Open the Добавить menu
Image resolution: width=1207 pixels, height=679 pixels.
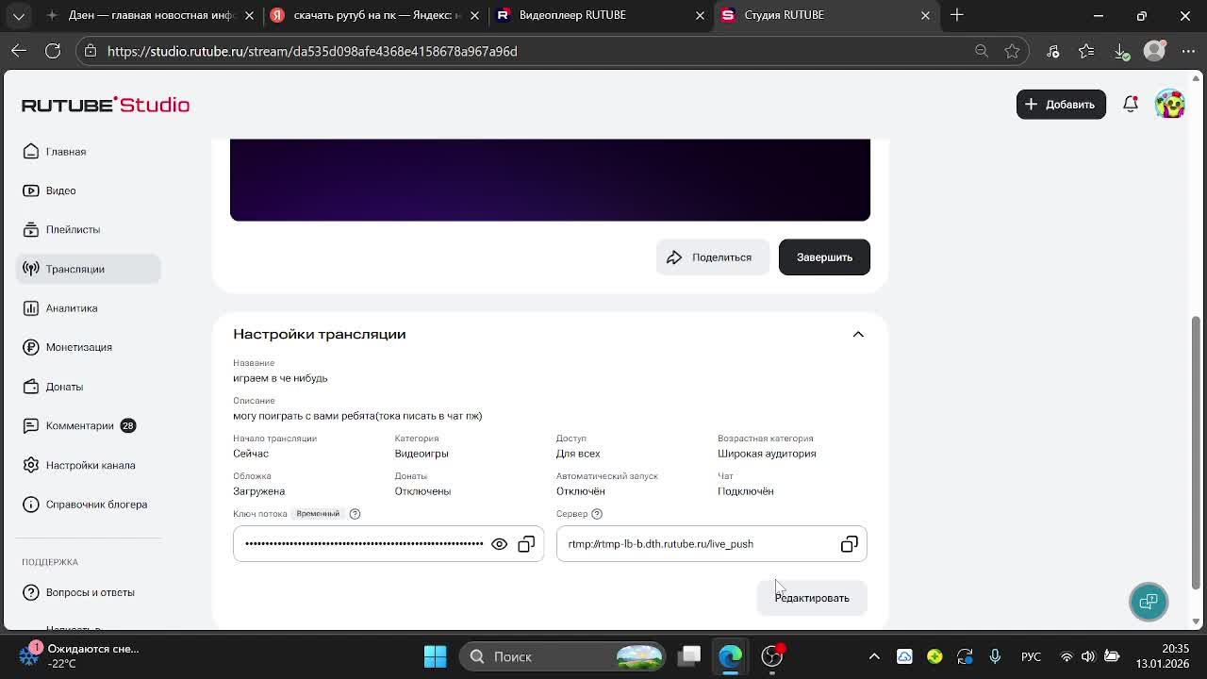(1061, 105)
